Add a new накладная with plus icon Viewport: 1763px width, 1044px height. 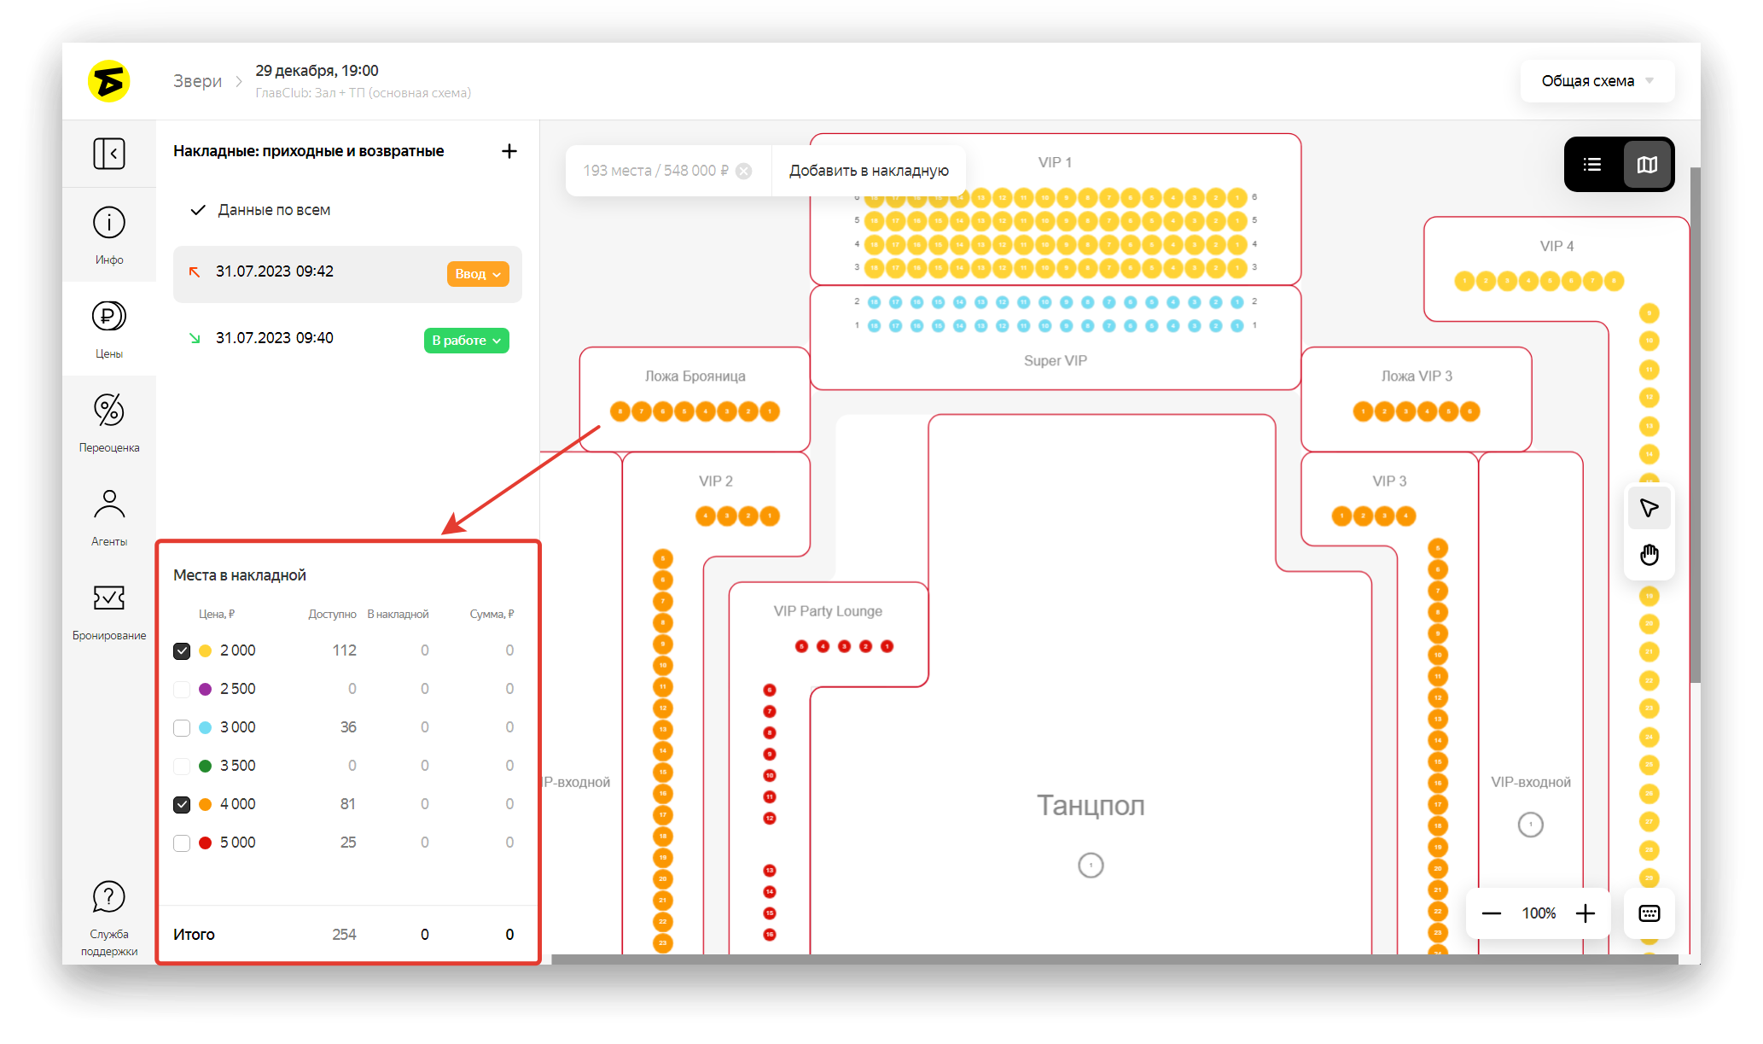pyautogui.click(x=509, y=151)
